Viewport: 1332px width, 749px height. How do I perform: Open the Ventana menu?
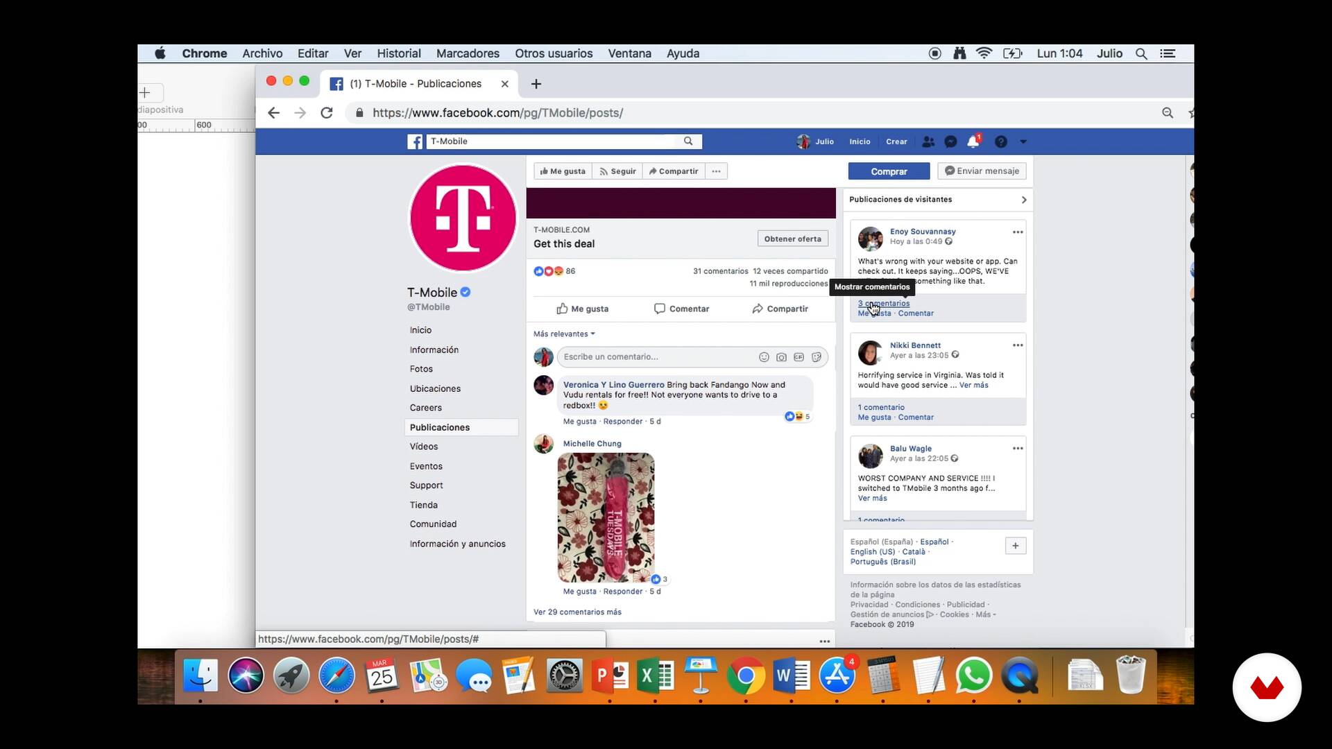[x=629, y=53]
